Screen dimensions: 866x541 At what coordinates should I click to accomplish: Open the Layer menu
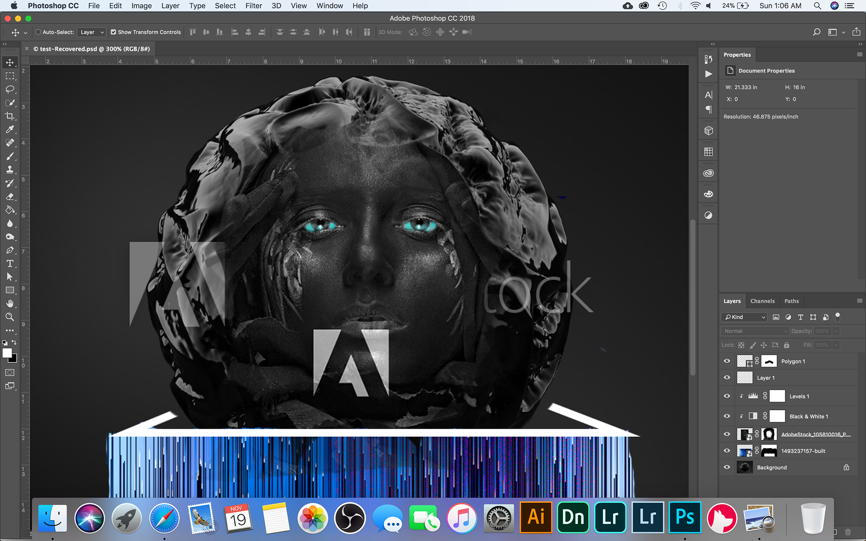click(x=170, y=6)
